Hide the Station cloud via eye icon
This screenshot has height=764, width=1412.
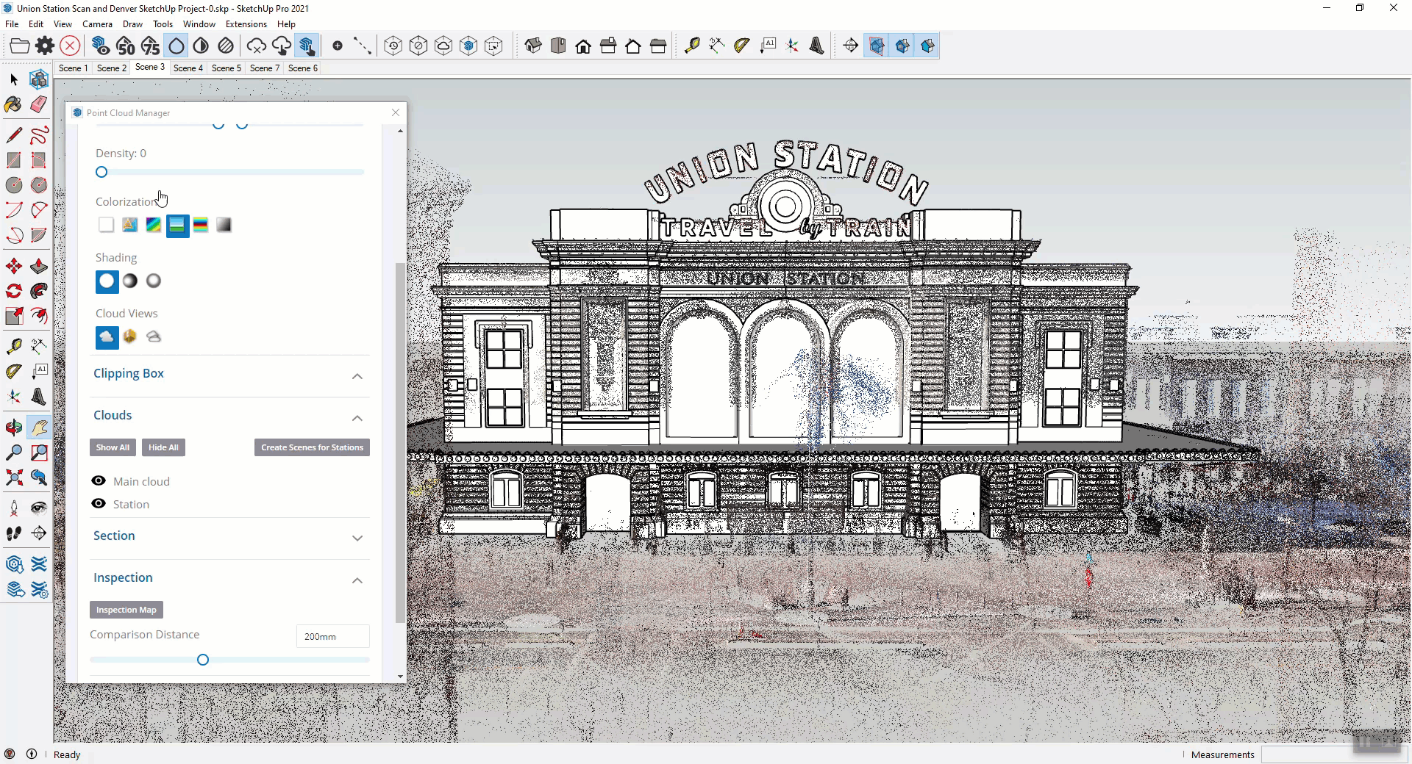99,503
